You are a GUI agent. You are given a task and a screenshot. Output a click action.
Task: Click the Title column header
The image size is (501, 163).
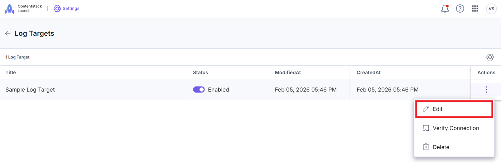click(11, 72)
